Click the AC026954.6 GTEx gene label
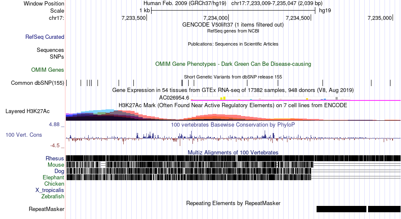The height and width of the screenshot is (219, 401). pos(174,97)
